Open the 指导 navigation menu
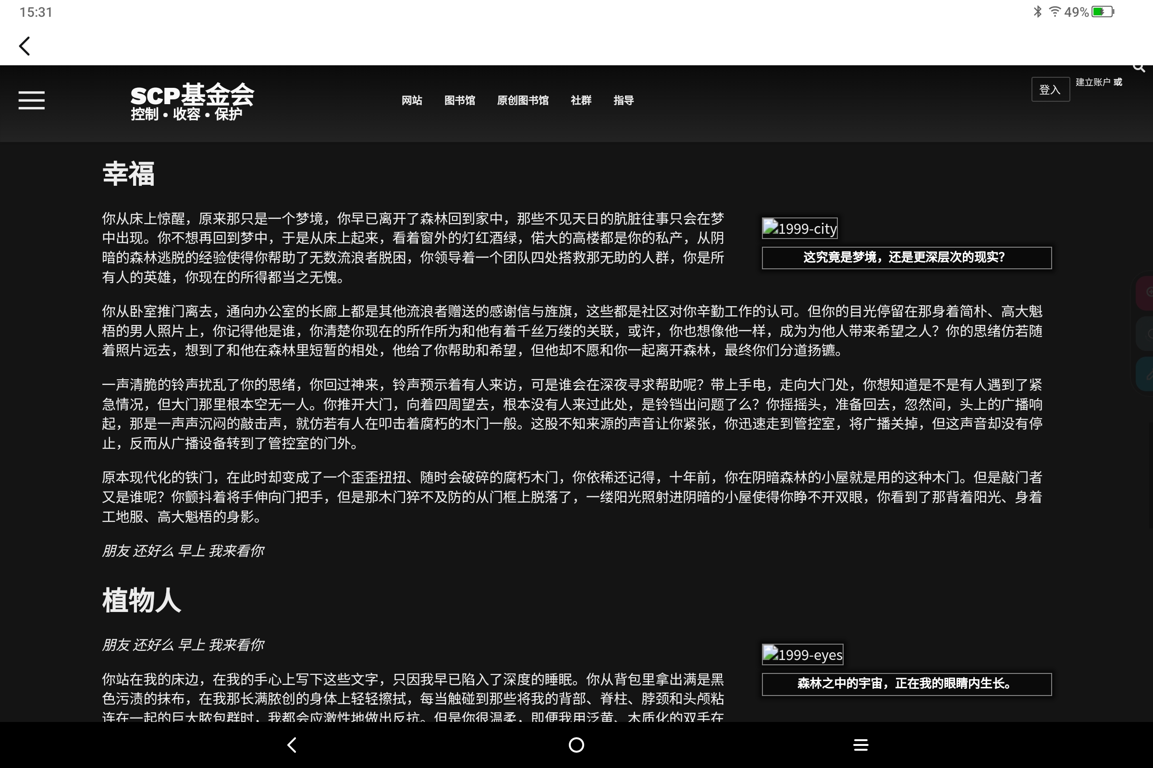This screenshot has width=1153, height=768. click(624, 100)
